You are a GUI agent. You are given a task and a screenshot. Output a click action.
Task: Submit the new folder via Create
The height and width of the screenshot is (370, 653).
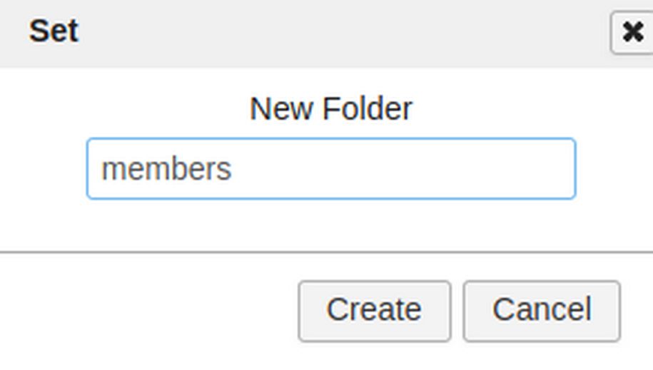click(374, 310)
